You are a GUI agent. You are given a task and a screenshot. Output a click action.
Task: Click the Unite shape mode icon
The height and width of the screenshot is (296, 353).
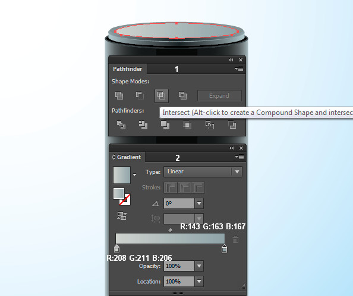(119, 95)
